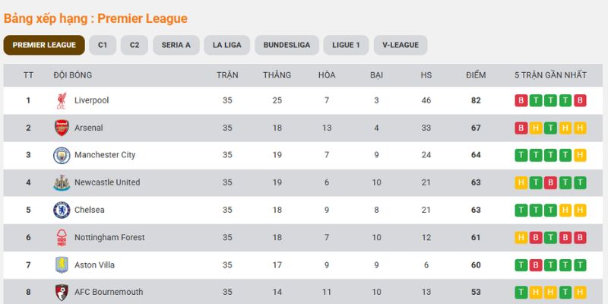Click the Chelsea club crest
The height and width of the screenshot is (304, 608).
(62, 211)
